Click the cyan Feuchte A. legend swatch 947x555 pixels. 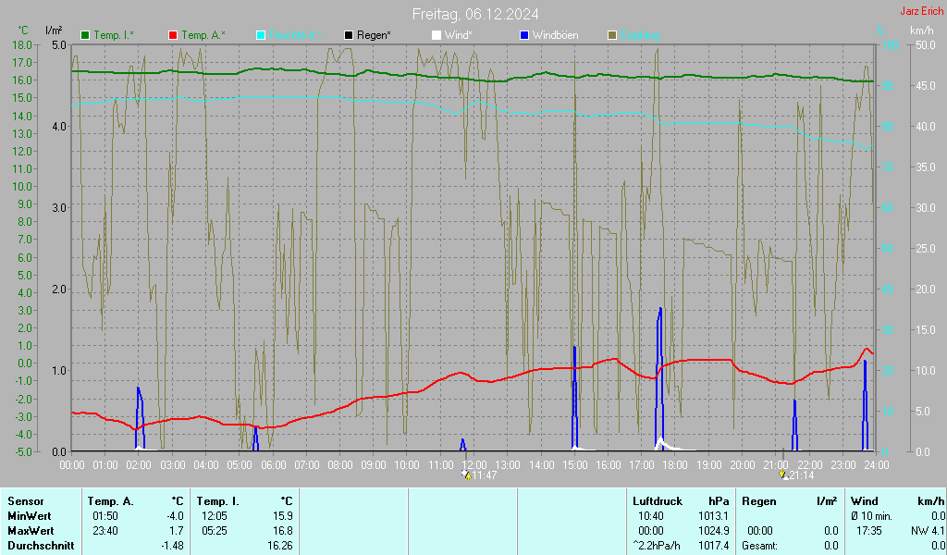[x=261, y=36]
